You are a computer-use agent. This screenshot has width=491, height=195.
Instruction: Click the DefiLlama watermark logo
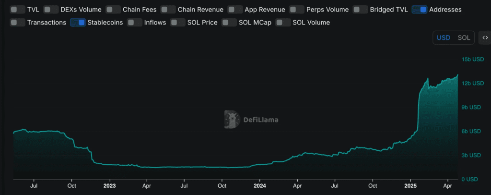pos(251,120)
